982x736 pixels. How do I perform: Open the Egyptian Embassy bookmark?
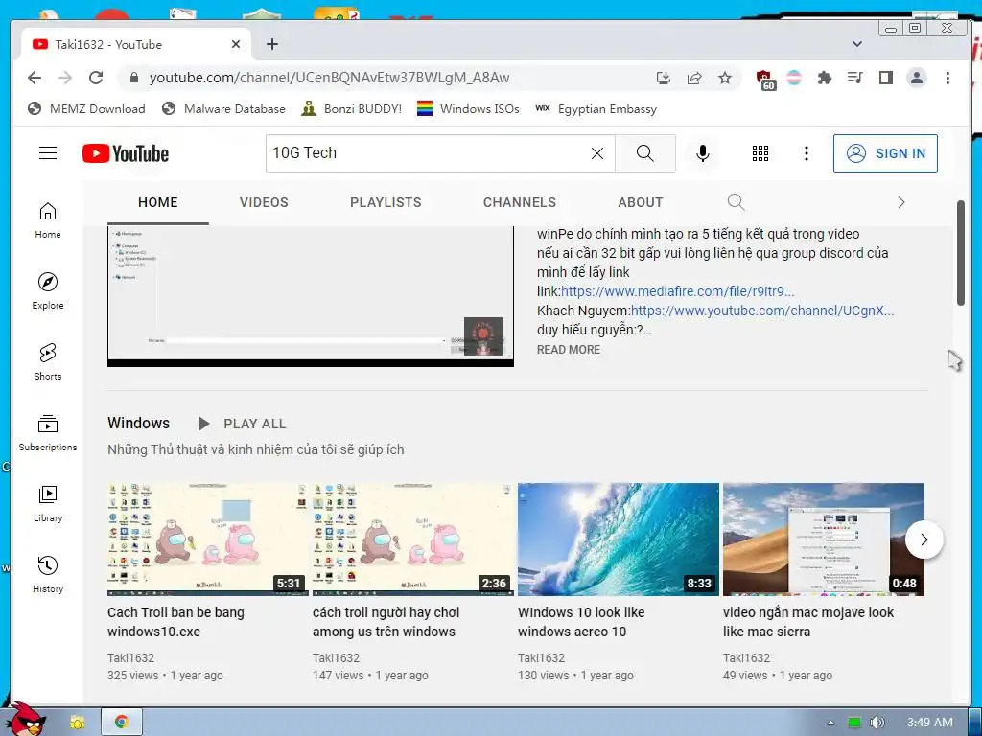[x=596, y=109]
